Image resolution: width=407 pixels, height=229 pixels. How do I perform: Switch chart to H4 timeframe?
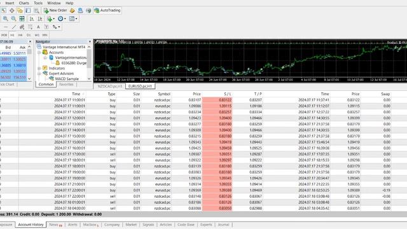click(20, 35)
